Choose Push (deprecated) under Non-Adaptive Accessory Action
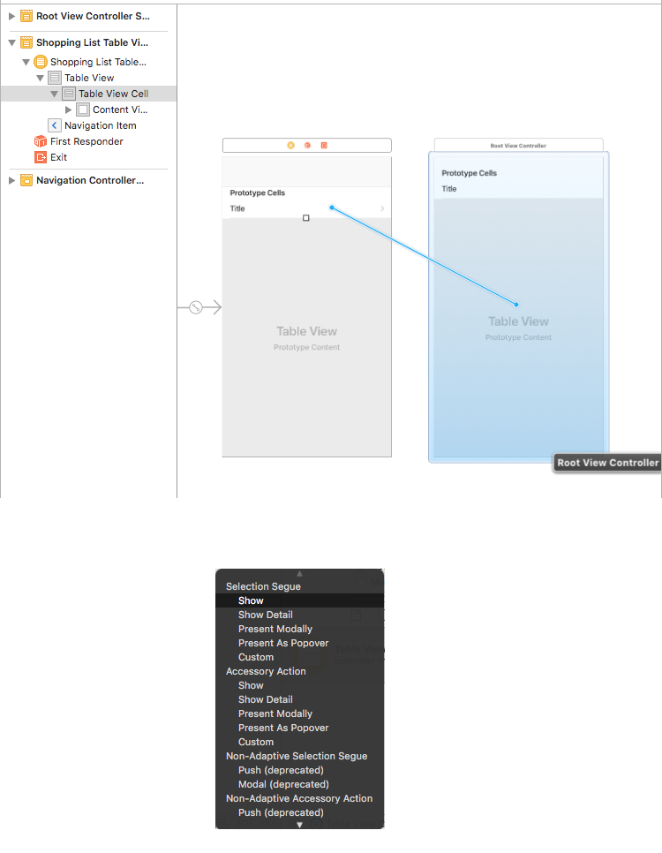Screen dimensions: 662x853 click(x=300, y=812)
